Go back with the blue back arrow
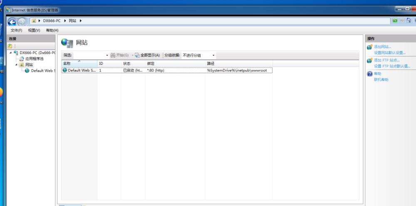 click(12, 22)
